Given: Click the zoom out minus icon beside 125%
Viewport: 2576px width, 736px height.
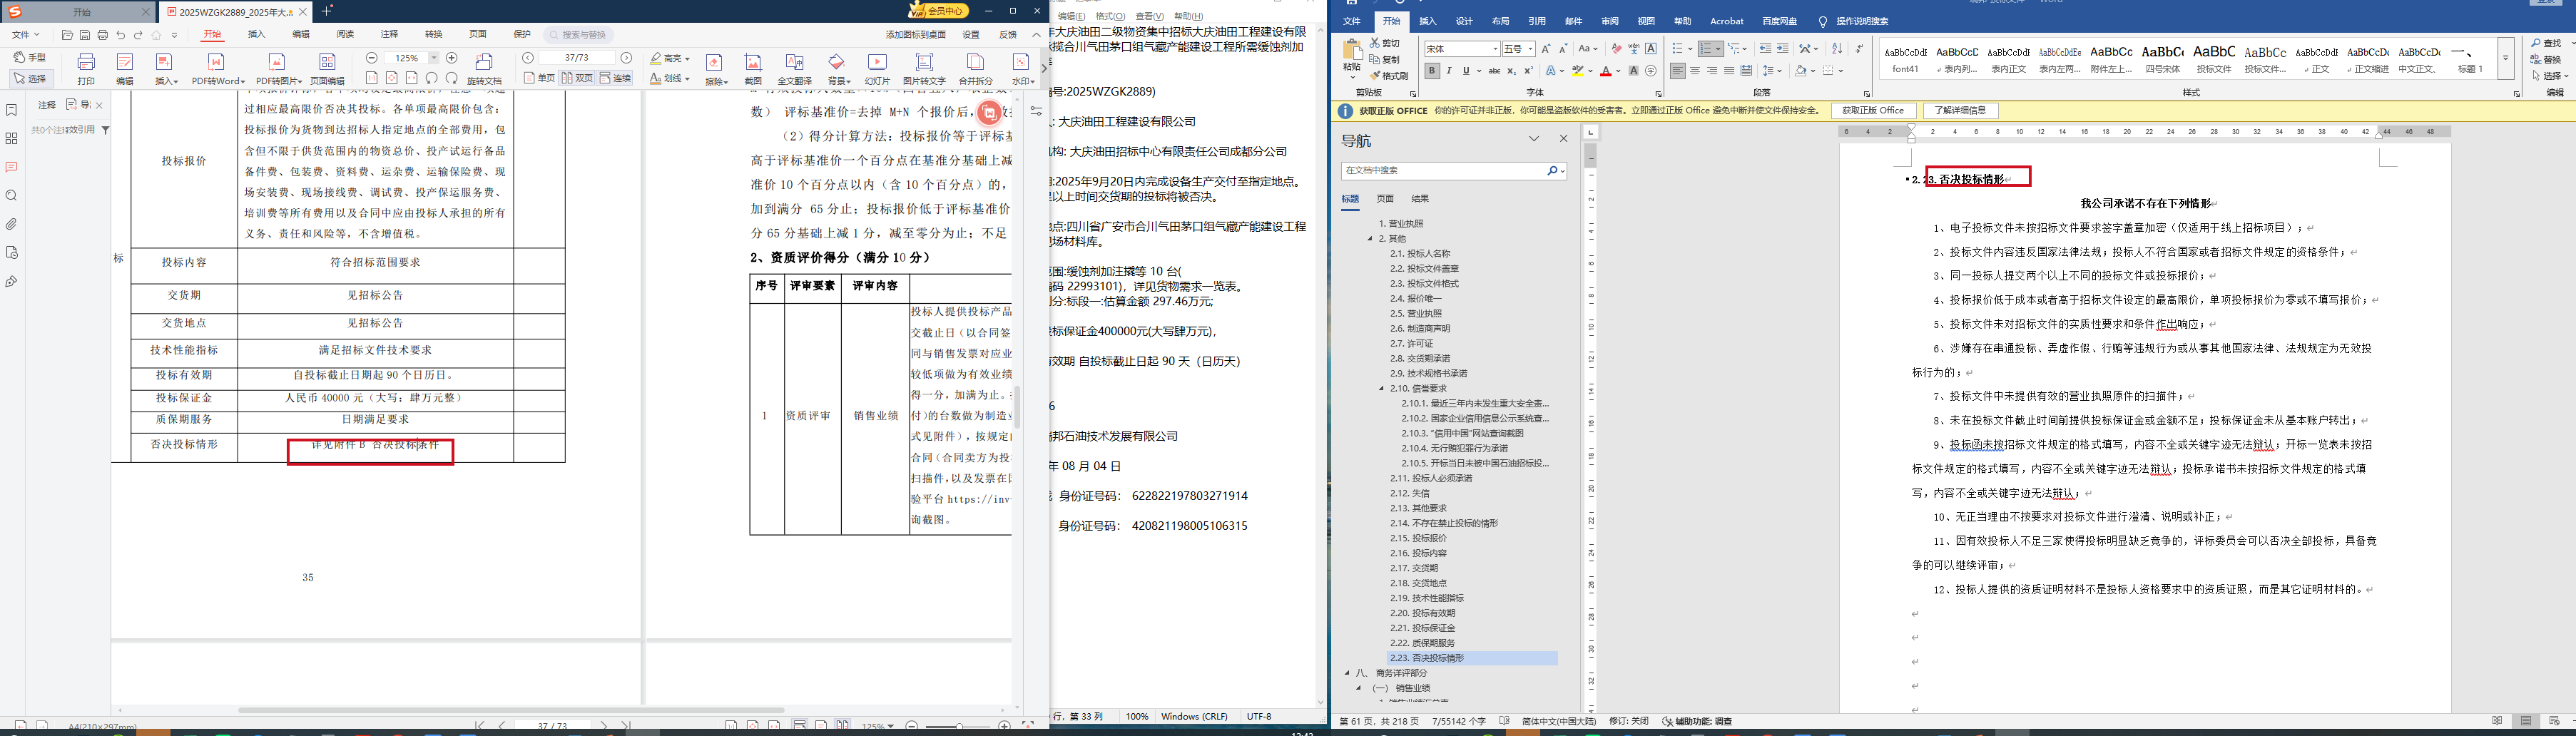Looking at the screenshot, I should 372,58.
